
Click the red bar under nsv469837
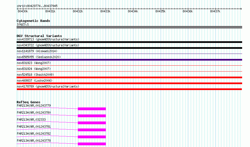click(129, 83)
